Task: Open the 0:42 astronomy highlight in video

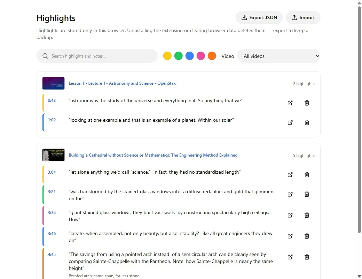Action: [x=290, y=103]
